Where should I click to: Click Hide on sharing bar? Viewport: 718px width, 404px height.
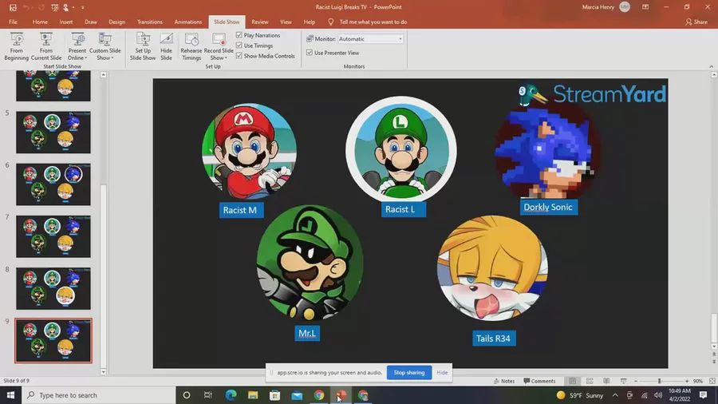coord(442,372)
